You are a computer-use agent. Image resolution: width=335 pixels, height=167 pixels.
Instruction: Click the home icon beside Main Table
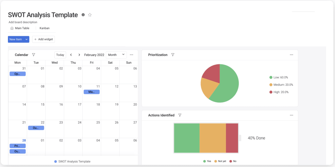click(12, 28)
